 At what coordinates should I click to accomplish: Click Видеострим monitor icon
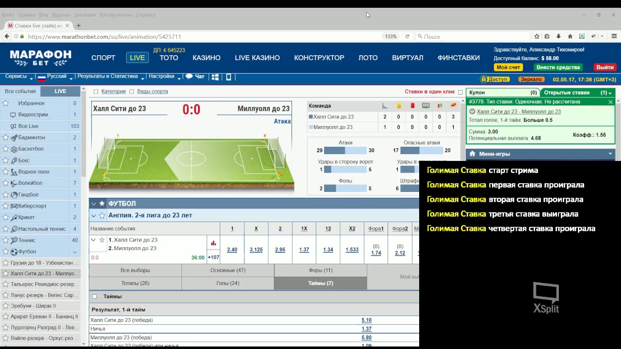(13, 115)
